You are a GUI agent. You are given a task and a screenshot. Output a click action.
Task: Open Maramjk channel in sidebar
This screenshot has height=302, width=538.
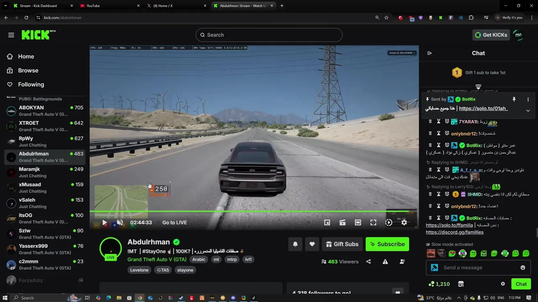(x=45, y=172)
